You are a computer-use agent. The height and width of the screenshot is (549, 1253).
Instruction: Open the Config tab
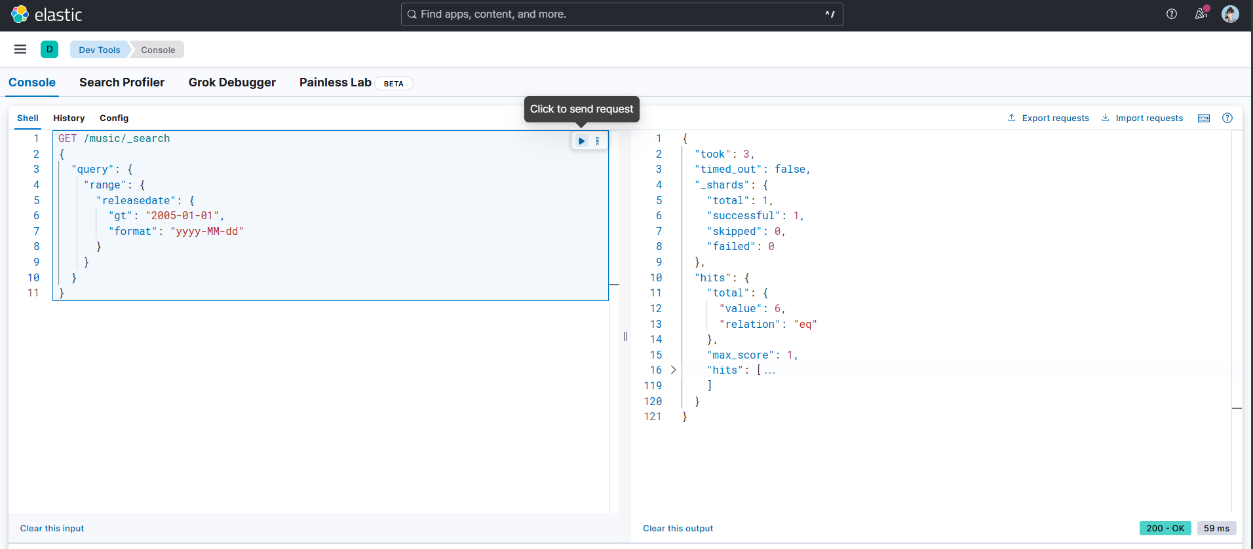(x=114, y=118)
